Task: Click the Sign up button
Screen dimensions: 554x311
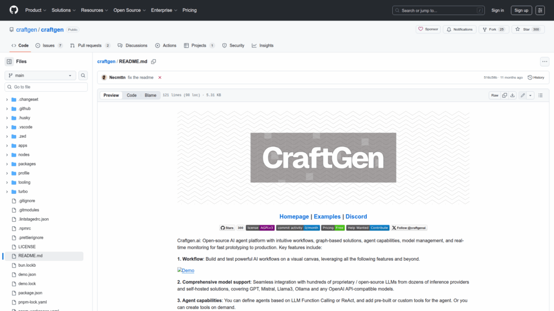Action: click(521, 10)
